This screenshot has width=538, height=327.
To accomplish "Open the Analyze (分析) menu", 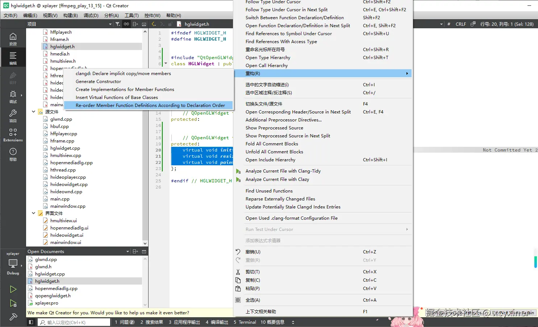I will (x=111, y=15).
